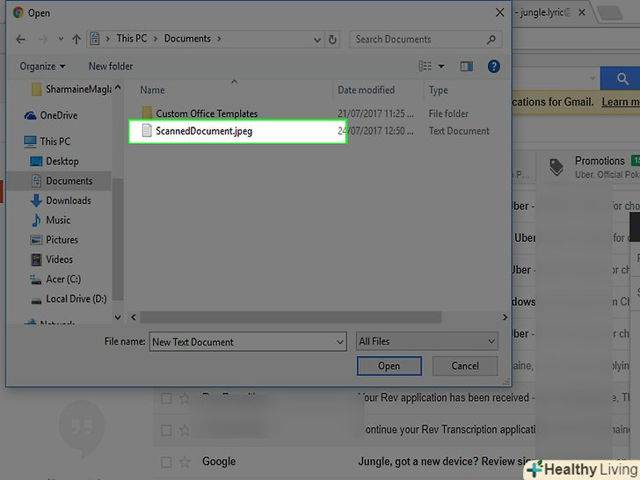The image size is (640, 480).
Task: Open the recent locations dropdown arrow
Action: pyautogui.click(x=61, y=40)
